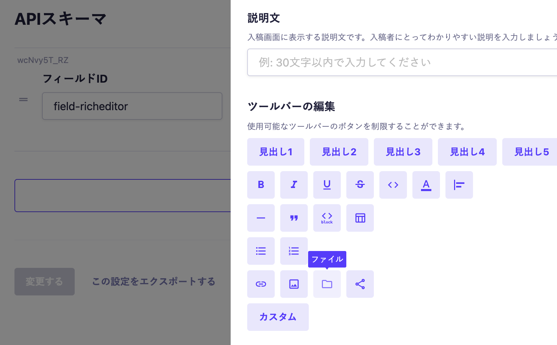Click the link insert icon
The width and height of the screenshot is (557, 345).
[261, 284]
